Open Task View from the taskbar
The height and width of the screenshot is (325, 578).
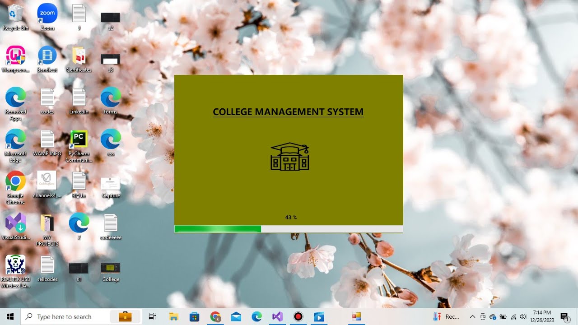[152, 317]
